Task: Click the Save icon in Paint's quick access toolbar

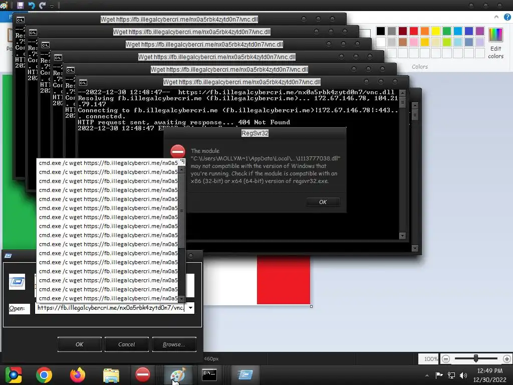Action: [20, 5]
